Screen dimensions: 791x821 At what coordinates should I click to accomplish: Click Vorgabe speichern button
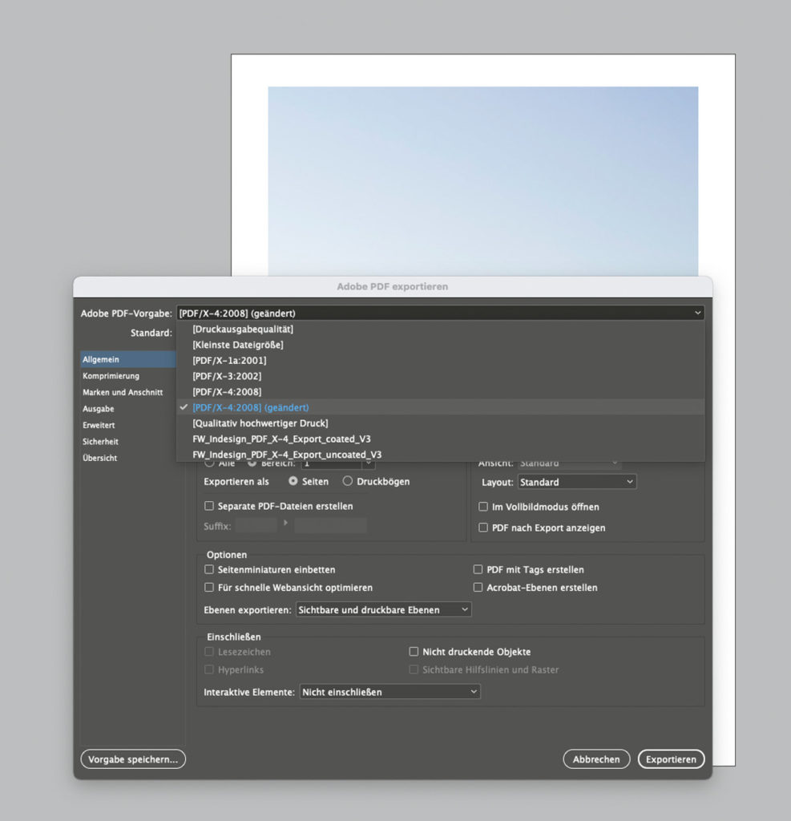click(x=133, y=759)
